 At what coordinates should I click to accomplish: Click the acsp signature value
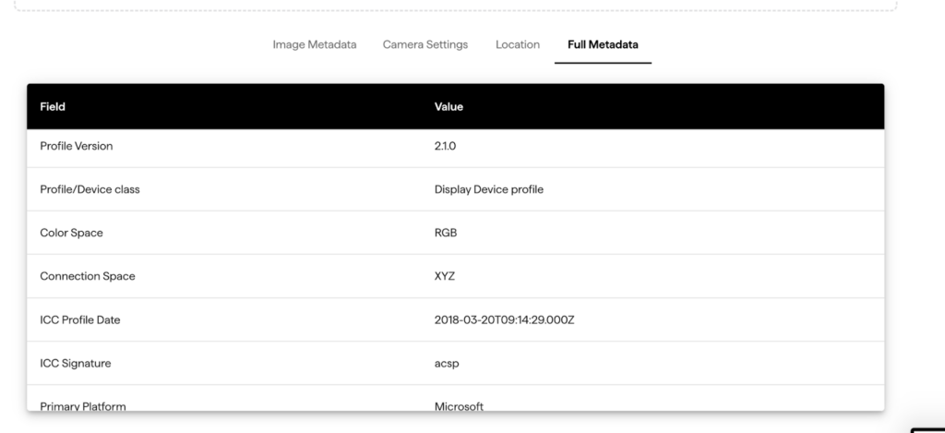coord(447,363)
